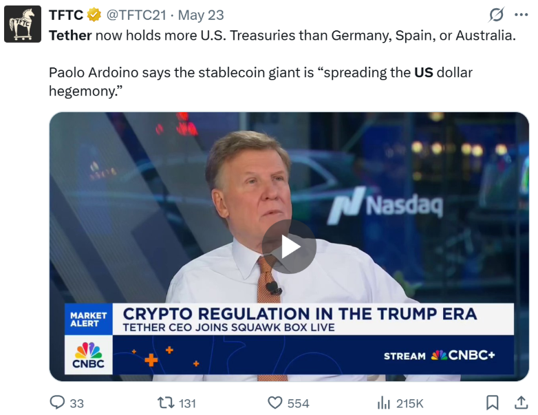Open the view analytics bar-chart icon
Image resolution: width=538 pixels, height=415 pixels.
pos(384,403)
